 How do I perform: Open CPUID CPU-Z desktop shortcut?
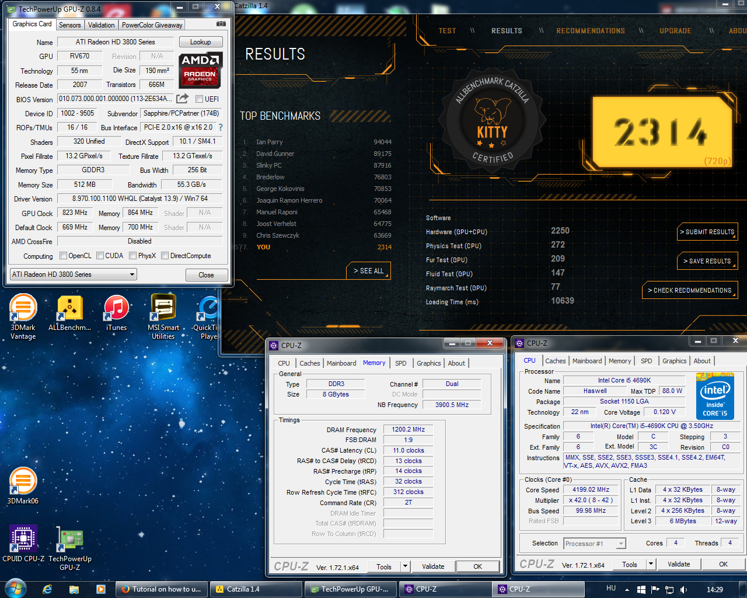23,544
